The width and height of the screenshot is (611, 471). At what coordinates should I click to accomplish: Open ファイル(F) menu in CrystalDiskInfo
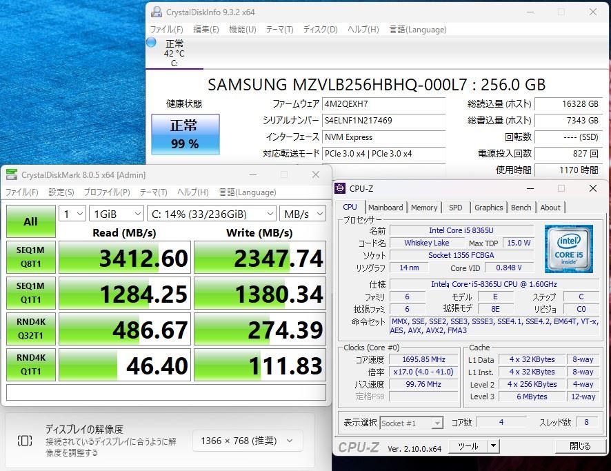(x=166, y=30)
